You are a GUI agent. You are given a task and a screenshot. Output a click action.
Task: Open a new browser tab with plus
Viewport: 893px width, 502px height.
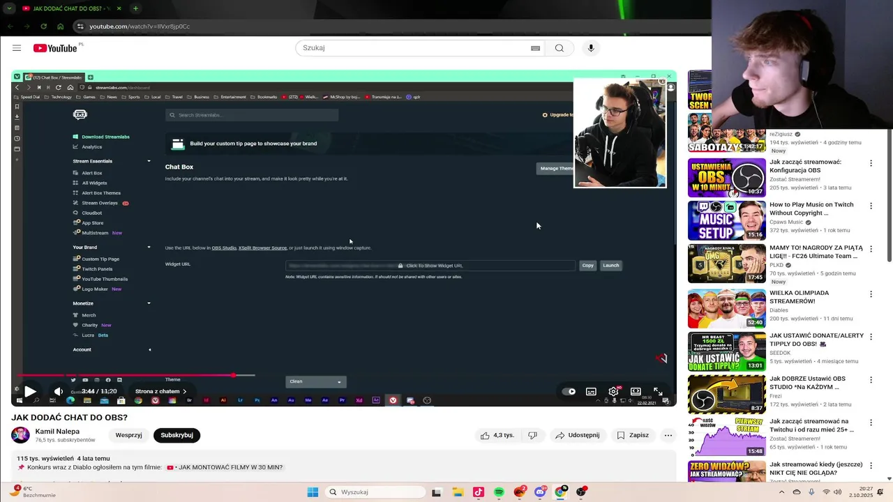point(135,8)
